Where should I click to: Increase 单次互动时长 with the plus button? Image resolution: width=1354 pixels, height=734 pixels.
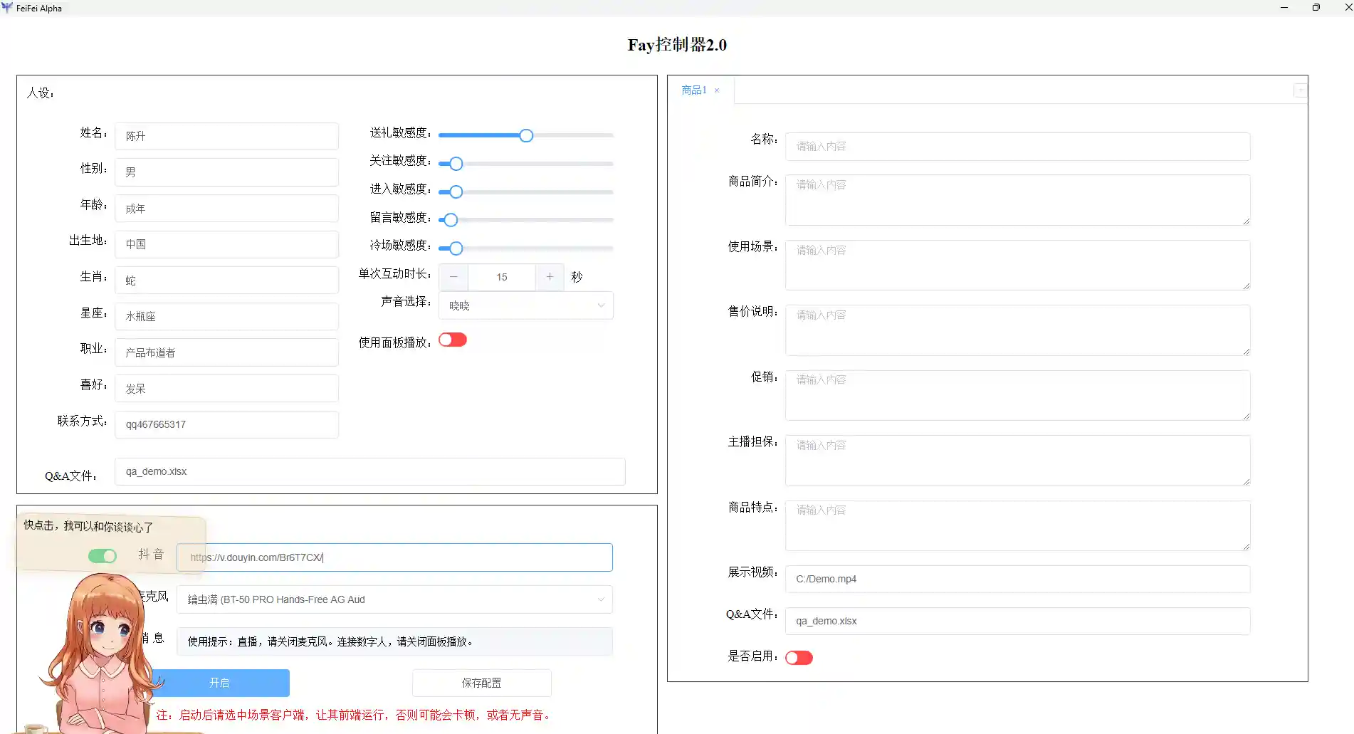(550, 277)
